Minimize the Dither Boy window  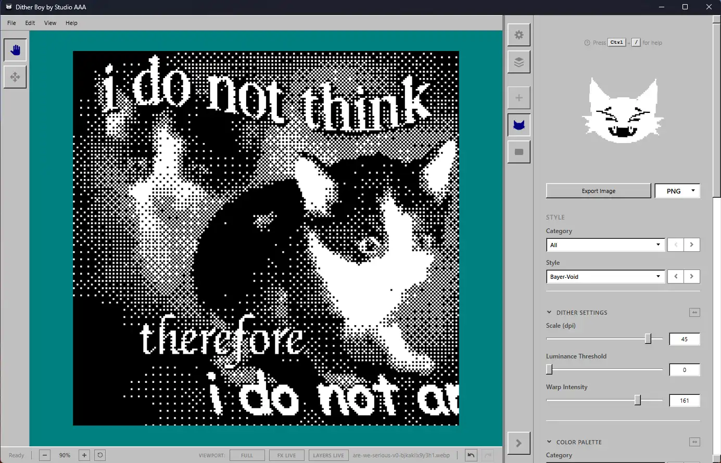[x=662, y=7]
